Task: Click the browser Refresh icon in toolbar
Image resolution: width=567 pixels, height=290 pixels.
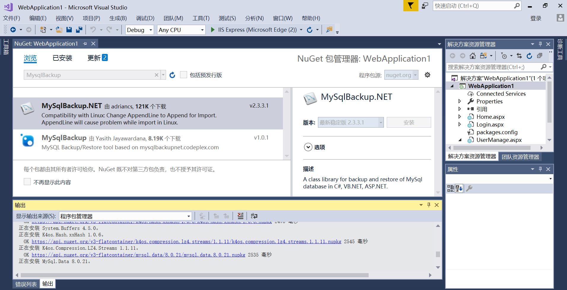Action: click(x=310, y=30)
